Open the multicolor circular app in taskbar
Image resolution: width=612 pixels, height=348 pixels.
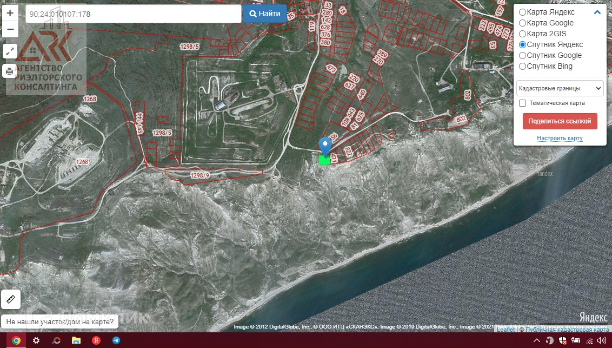(x=56, y=340)
